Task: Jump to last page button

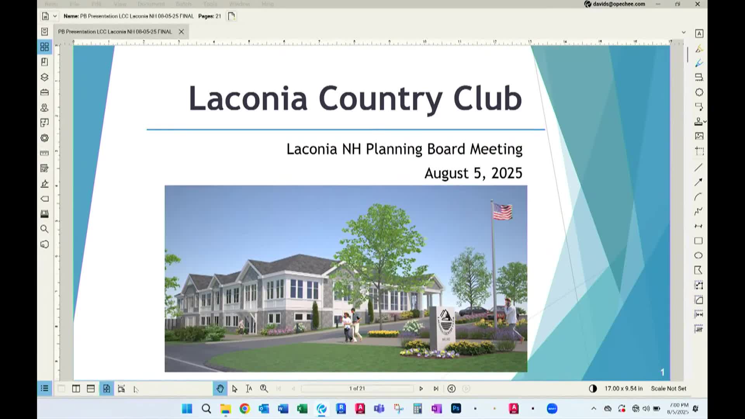Action: [x=436, y=388]
